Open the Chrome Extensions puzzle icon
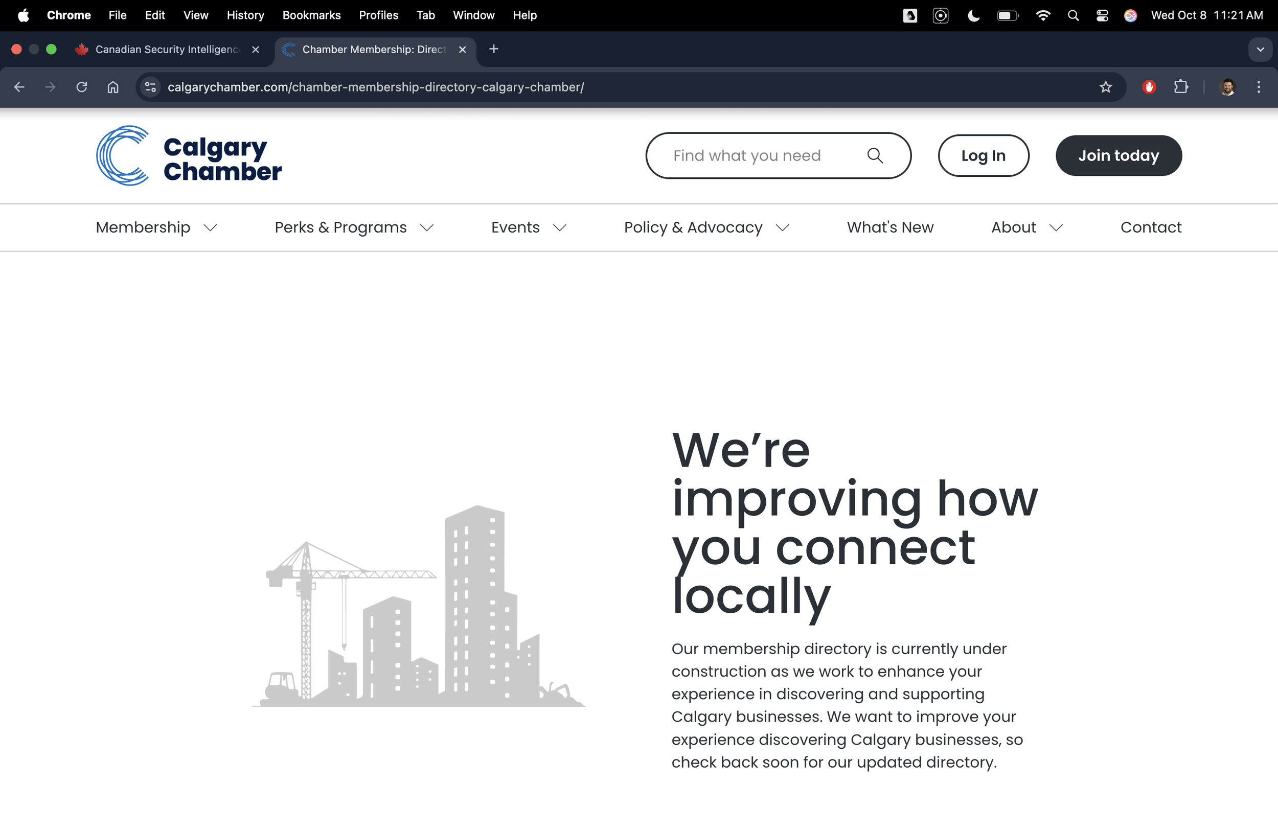Screen dimensions: 1278x831 (1180, 87)
